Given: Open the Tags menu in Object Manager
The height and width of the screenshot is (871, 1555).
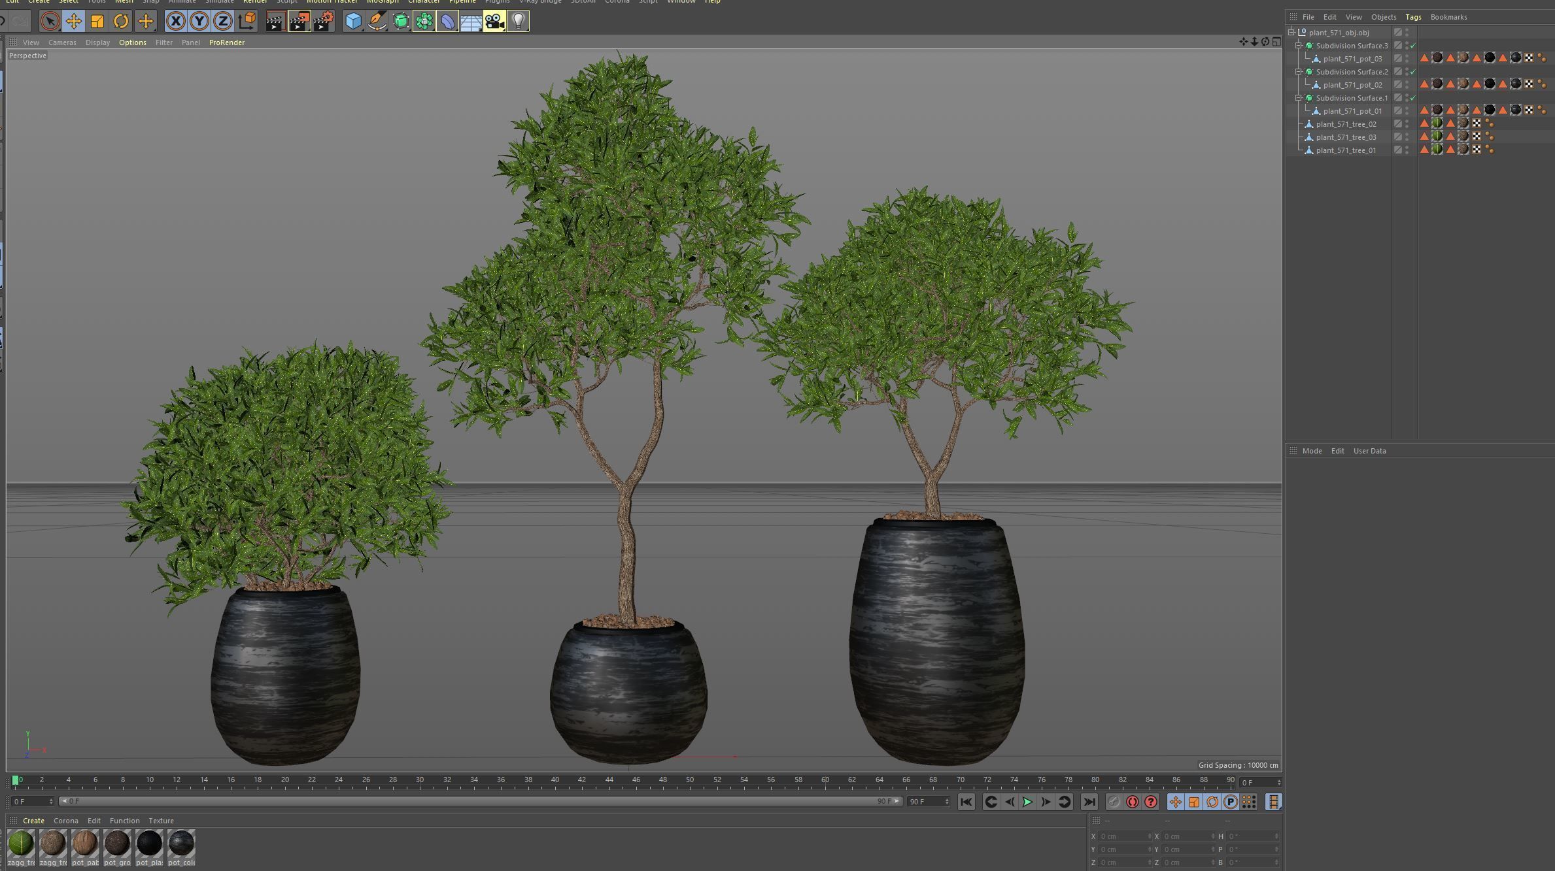Looking at the screenshot, I should coord(1412,17).
